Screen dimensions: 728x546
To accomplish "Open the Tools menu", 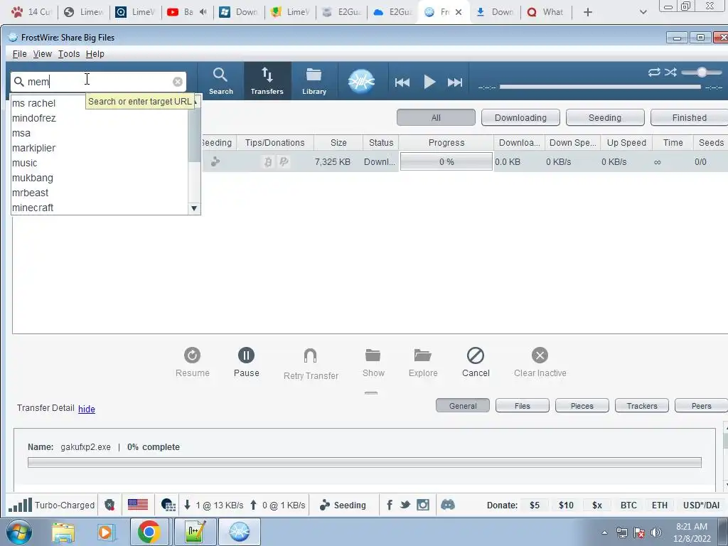I will (x=69, y=54).
